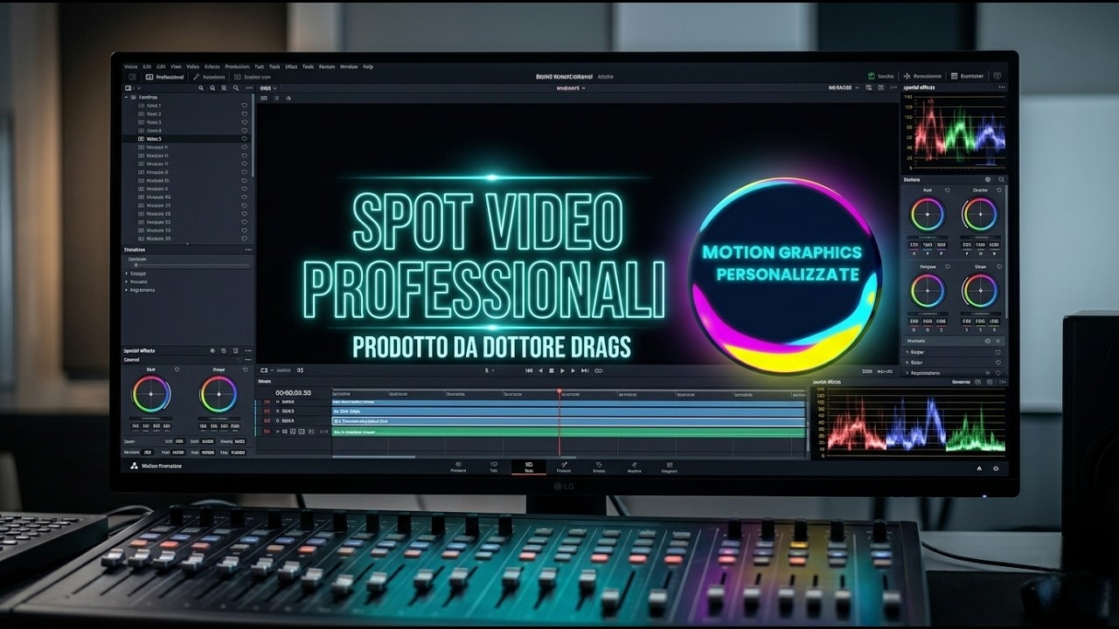
Task: Select the Video 5 row in media list
Action: coord(188,139)
